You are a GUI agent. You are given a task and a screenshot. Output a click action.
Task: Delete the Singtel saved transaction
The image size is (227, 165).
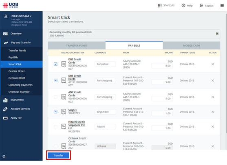(x=213, y=112)
